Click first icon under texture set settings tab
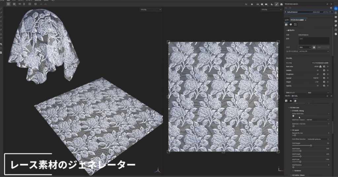The image size is (338, 177). pyautogui.click(x=286, y=24)
